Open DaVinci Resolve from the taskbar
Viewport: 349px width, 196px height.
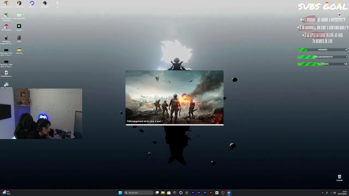click(x=187, y=193)
